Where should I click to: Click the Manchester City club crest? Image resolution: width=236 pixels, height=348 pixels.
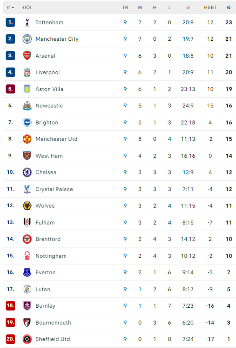(x=27, y=39)
